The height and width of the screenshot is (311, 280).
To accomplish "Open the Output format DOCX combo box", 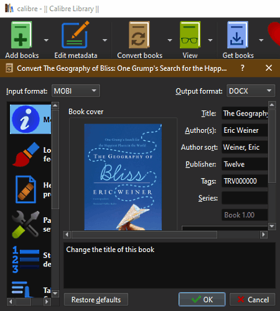I will pos(251,91).
